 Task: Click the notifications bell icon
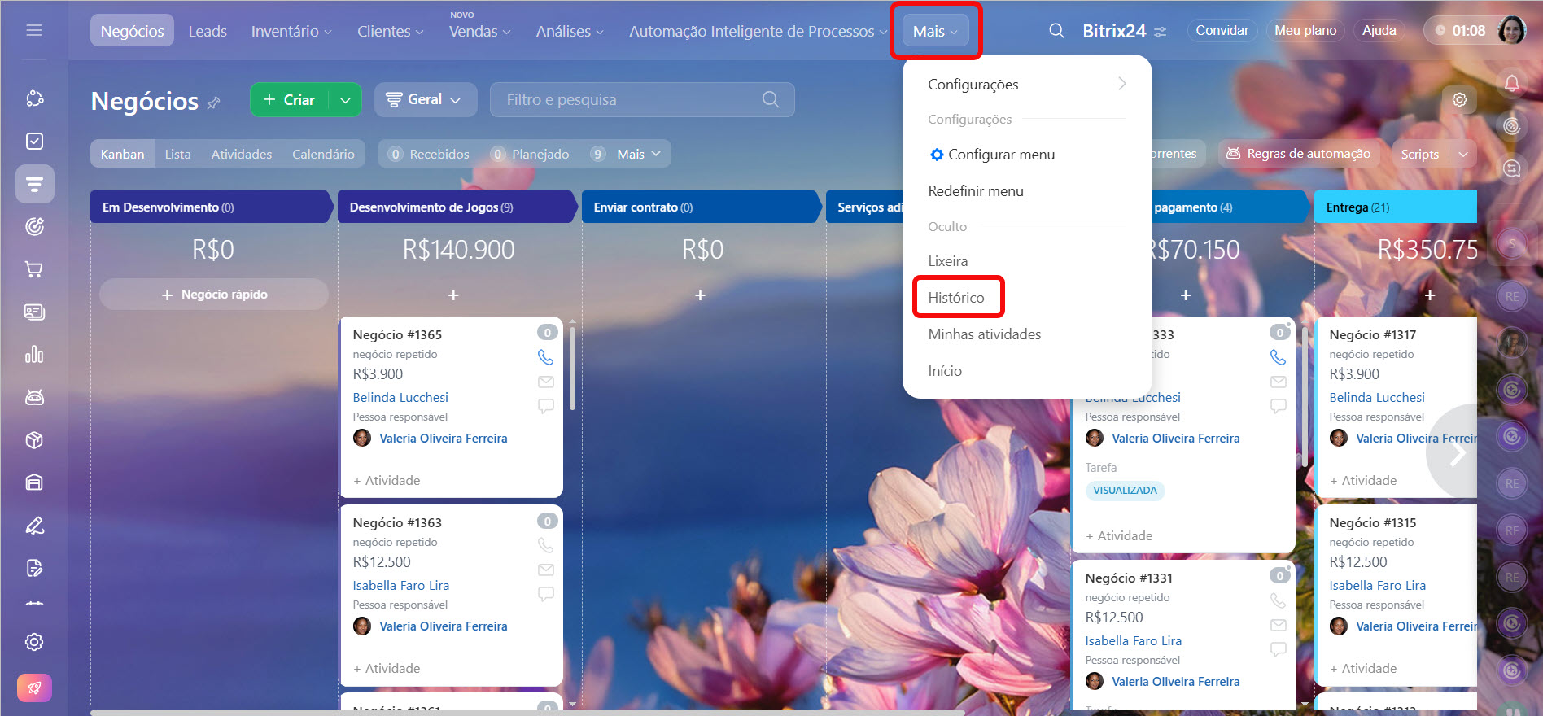click(x=1511, y=83)
